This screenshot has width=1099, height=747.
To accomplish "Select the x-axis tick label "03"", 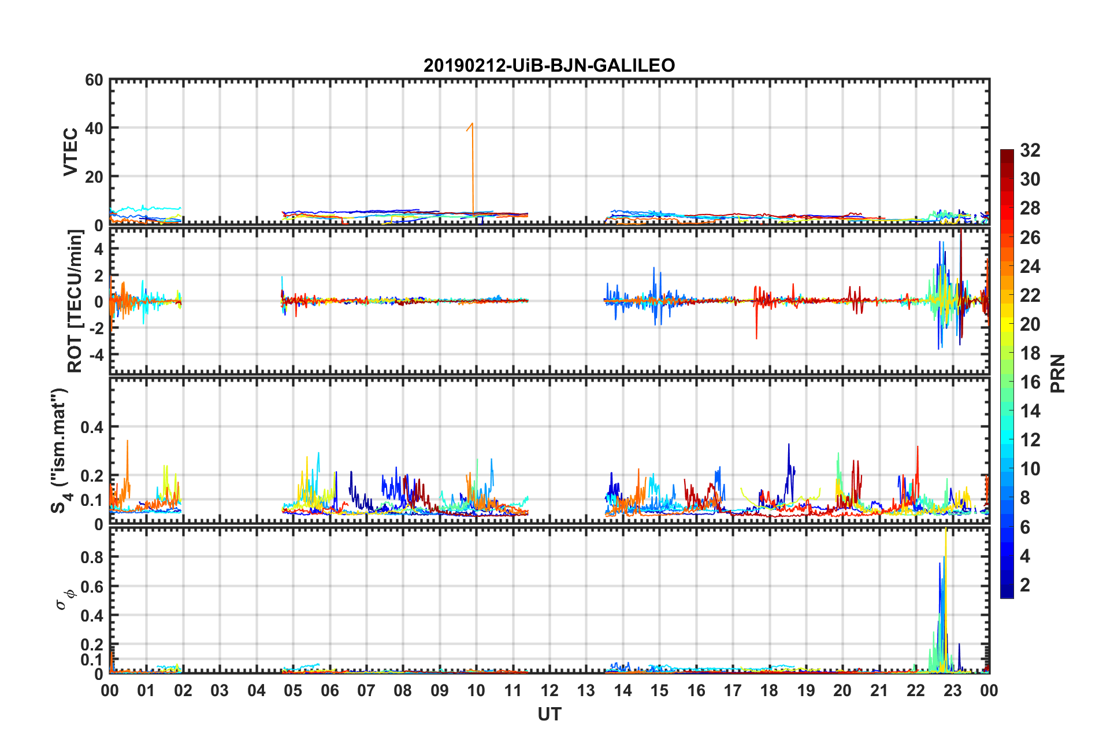I will [x=220, y=690].
